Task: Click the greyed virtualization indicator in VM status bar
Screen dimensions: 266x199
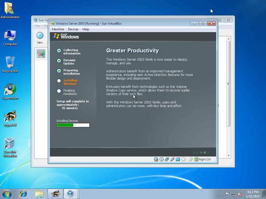Action: click(183, 159)
